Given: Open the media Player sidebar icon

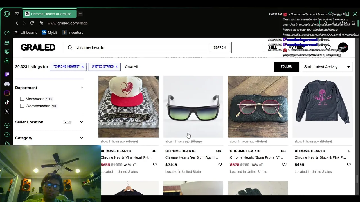Looking at the screenshot, I should pos(7,125).
